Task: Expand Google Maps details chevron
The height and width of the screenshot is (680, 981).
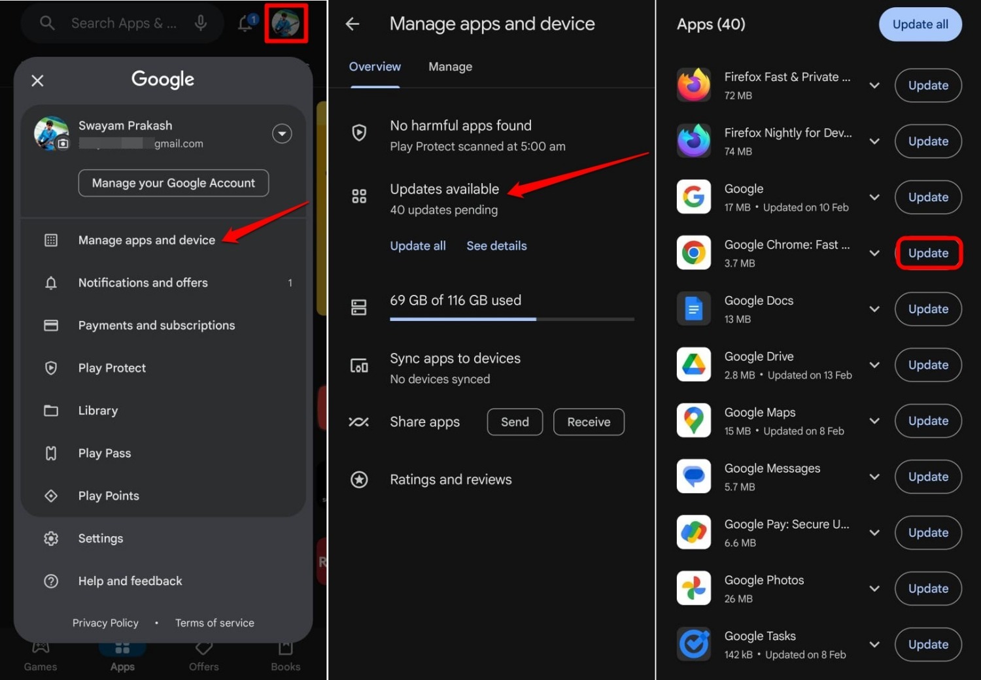Action: [x=874, y=421]
